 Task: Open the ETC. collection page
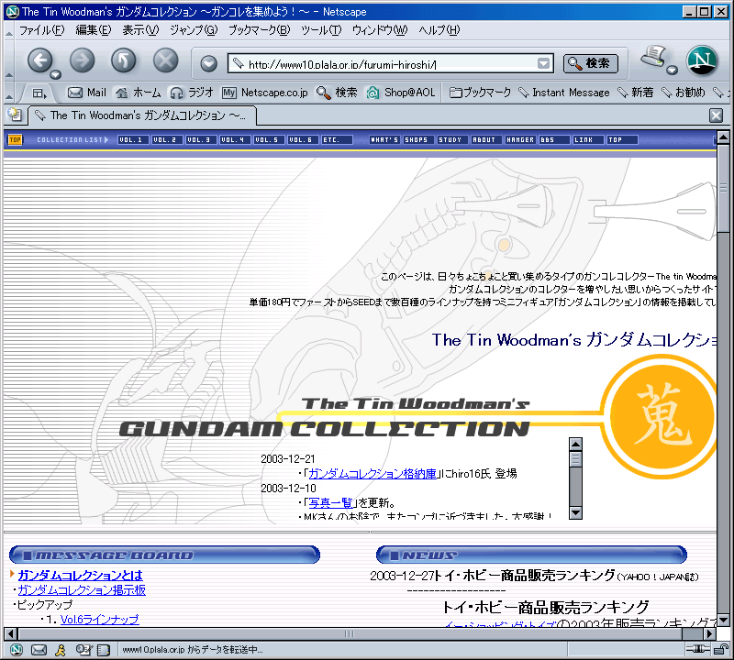337,140
